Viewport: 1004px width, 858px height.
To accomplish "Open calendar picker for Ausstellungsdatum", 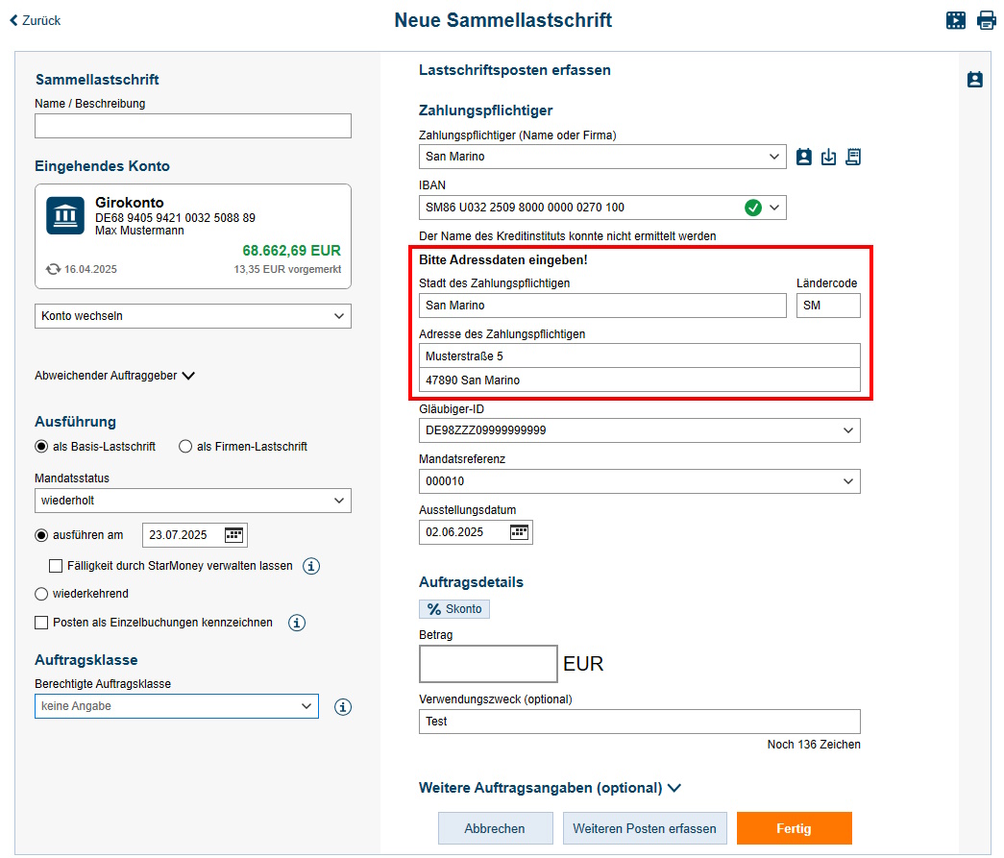I will [520, 532].
